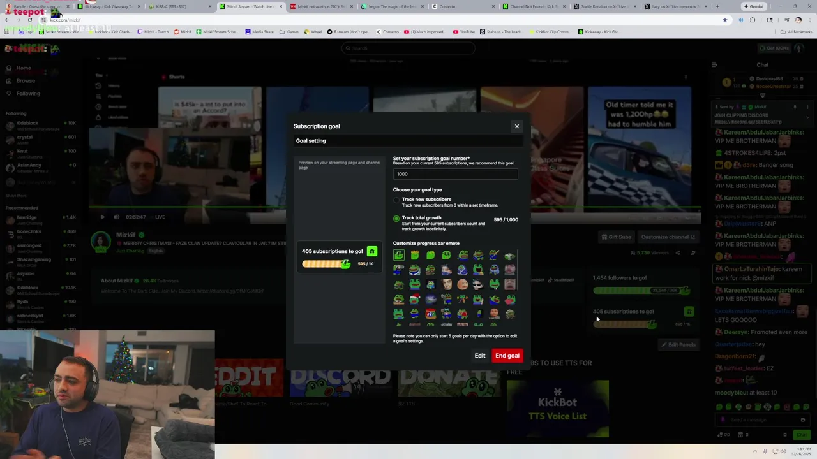This screenshot has width=817, height=459.
Task: Switch to the Stable Ronaldo on X tab
Action: 604,6
